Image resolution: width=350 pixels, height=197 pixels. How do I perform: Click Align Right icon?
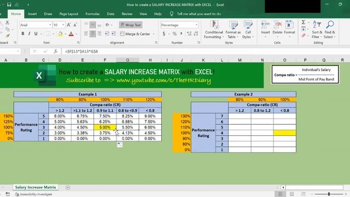(99, 34)
